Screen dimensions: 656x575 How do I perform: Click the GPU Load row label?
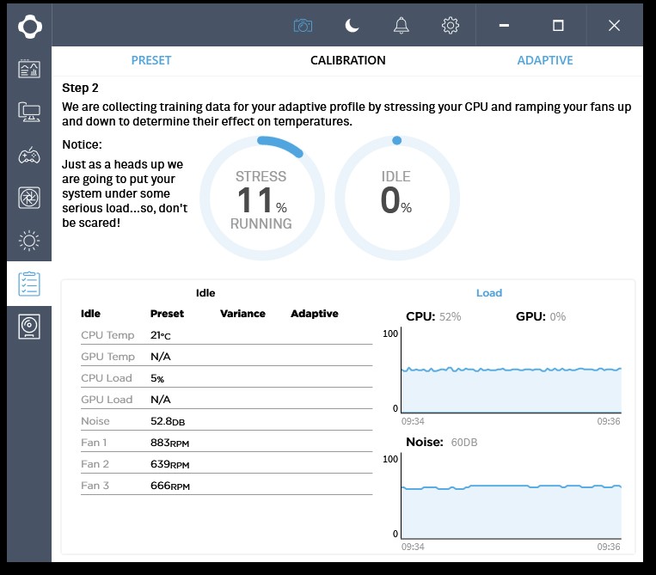(107, 400)
